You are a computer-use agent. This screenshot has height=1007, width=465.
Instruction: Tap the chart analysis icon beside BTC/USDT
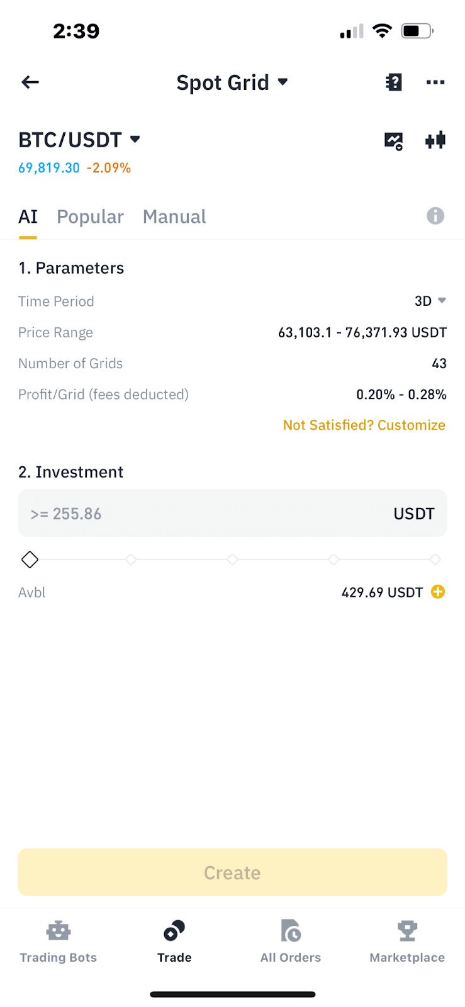click(393, 140)
